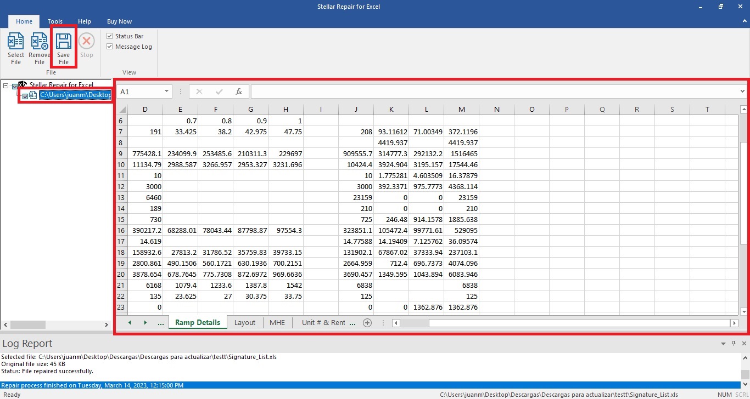Click the cell containing 33.425
The image size is (750, 399).
pyautogui.click(x=180, y=132)
